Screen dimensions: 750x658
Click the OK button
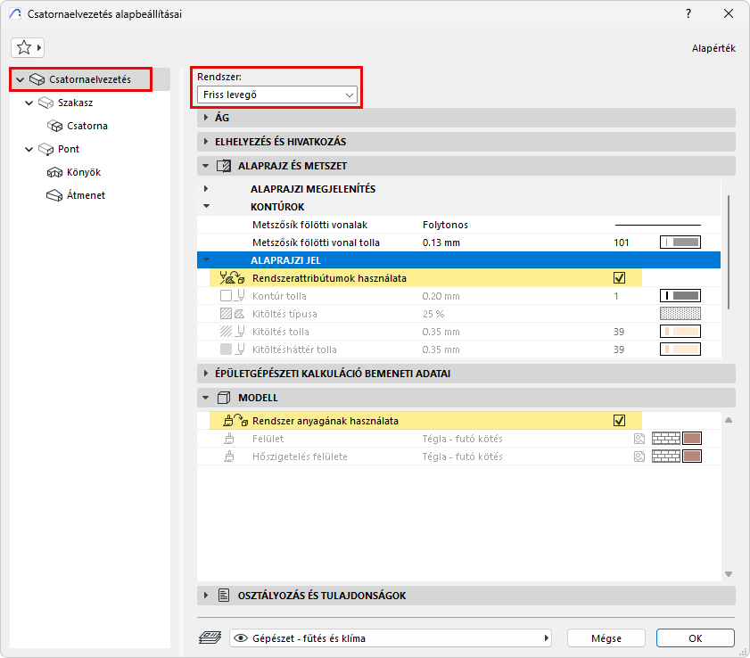pyautogui.click(x=695, y=638)
